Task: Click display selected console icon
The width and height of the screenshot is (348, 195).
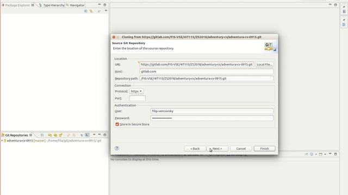Action: pos(312,154)
